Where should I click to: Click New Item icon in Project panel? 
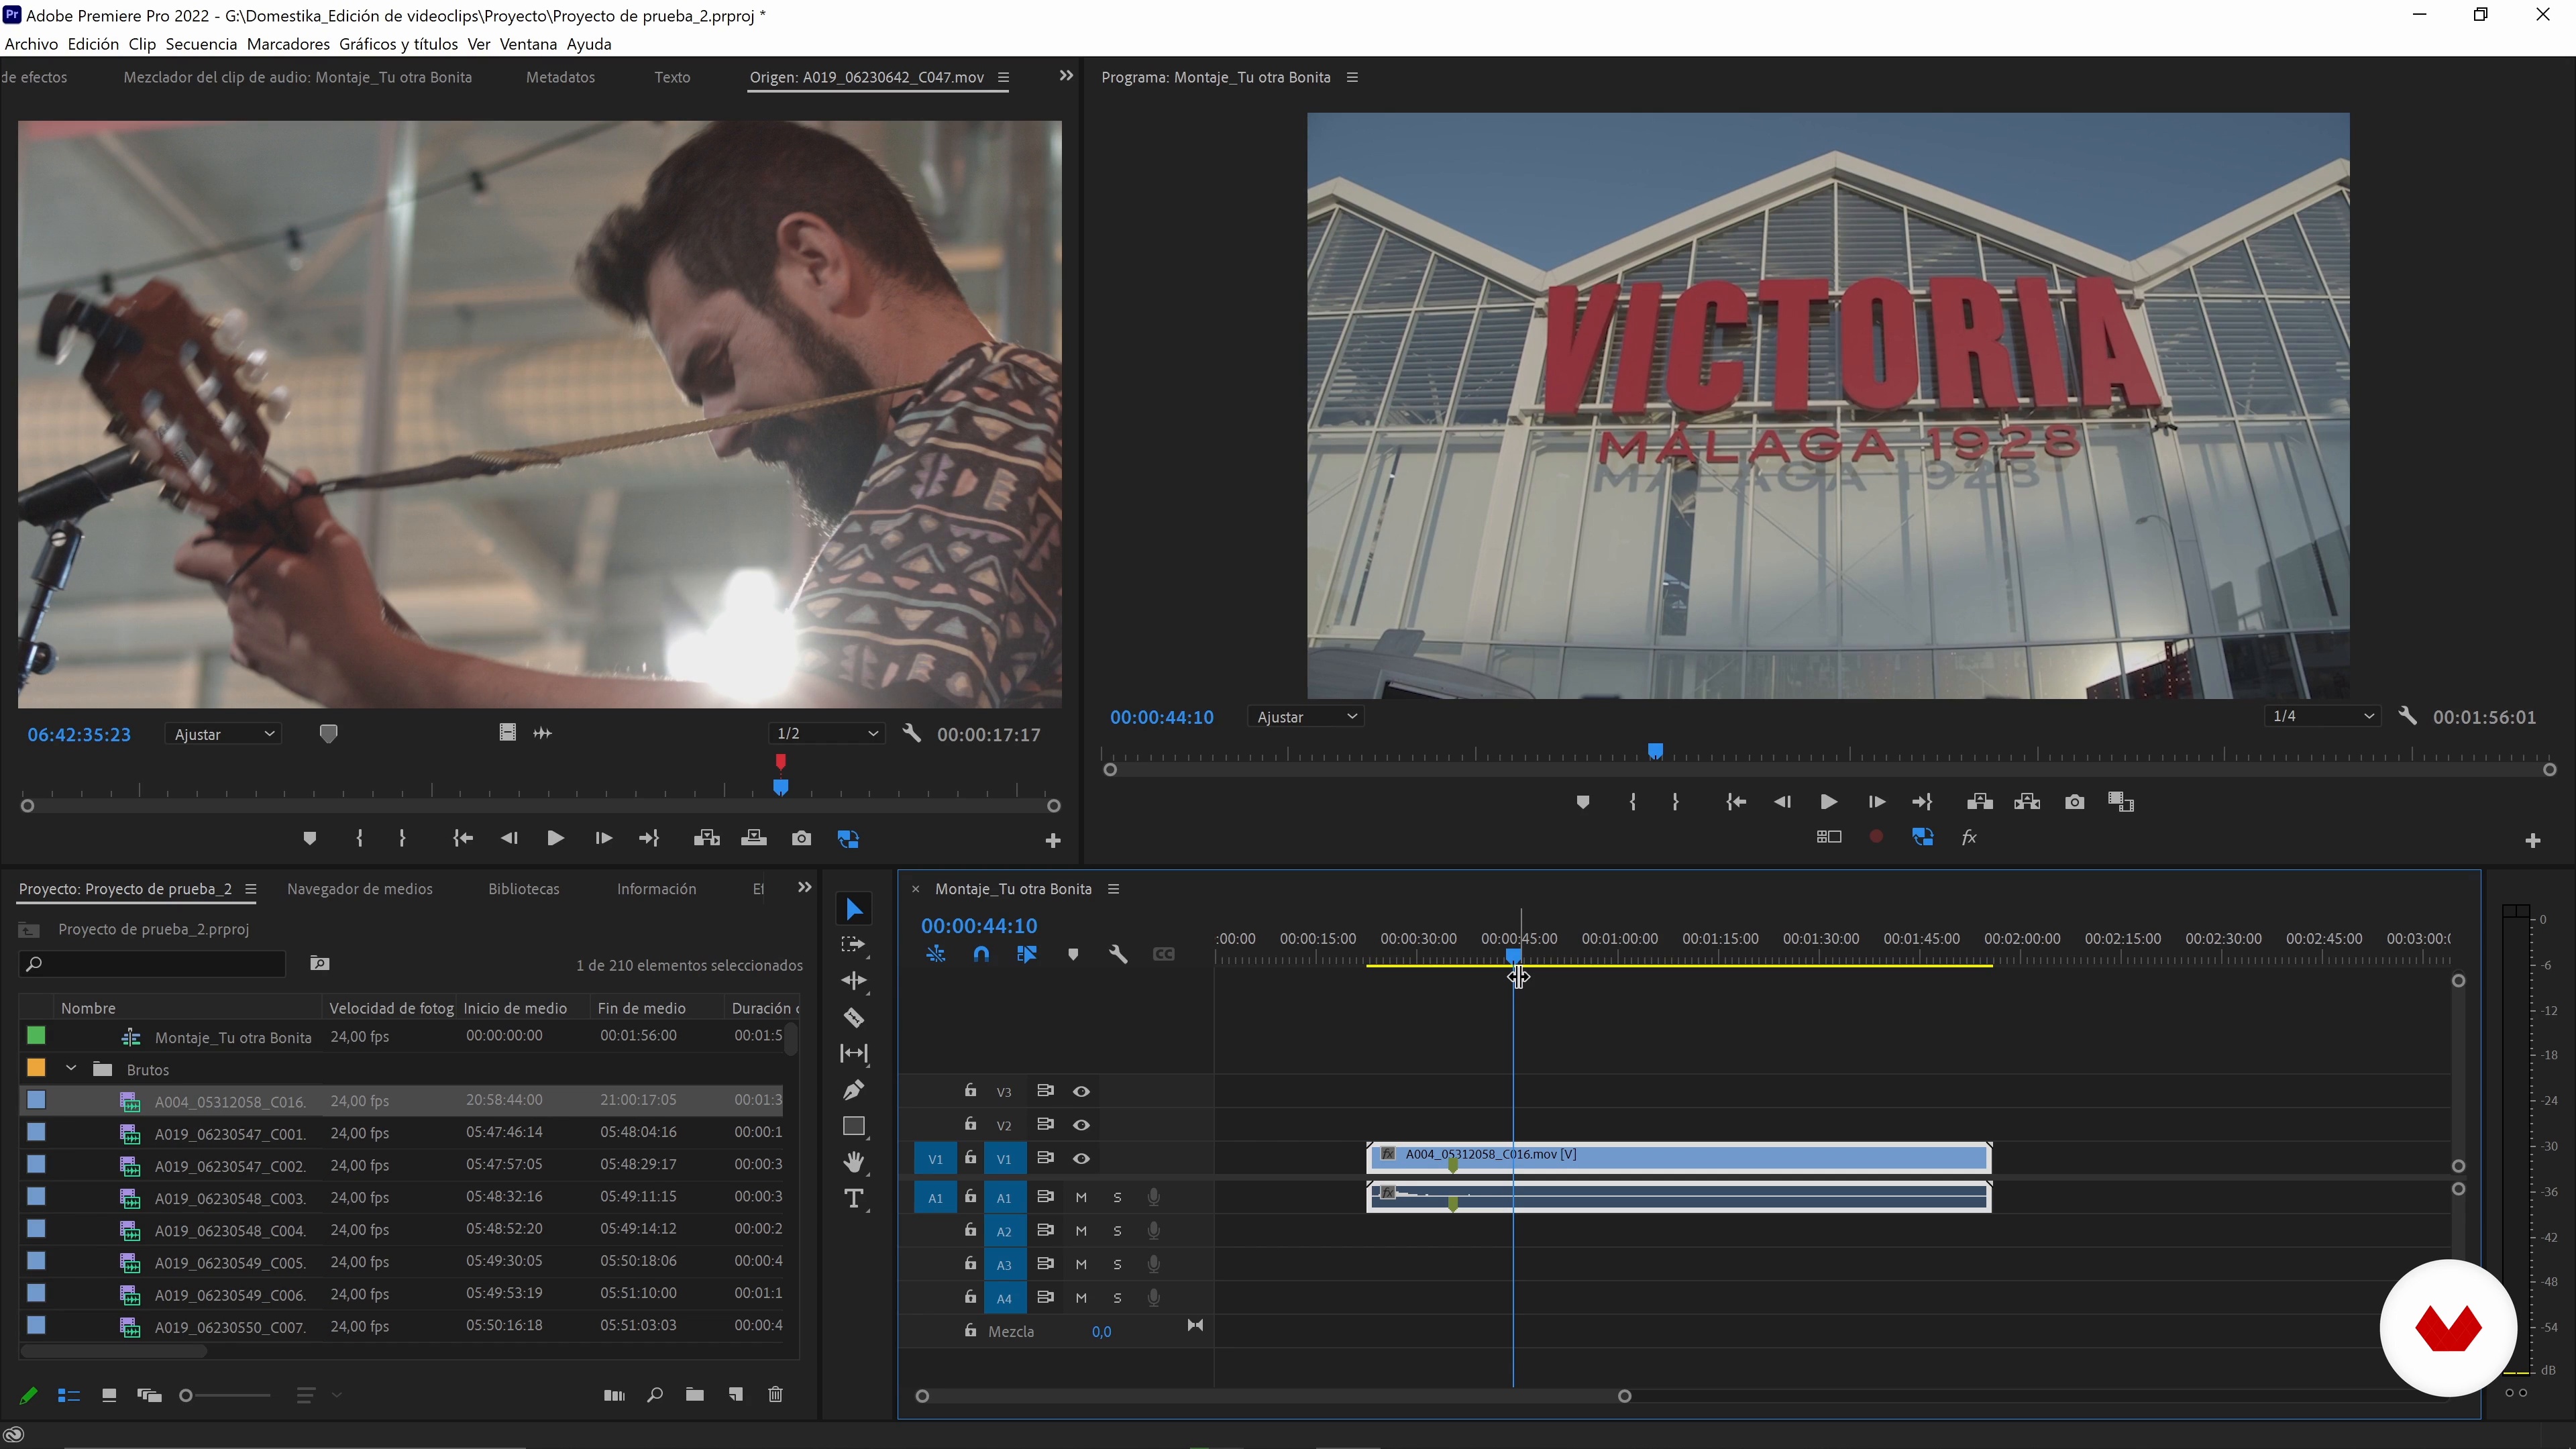click(735, 1395)
